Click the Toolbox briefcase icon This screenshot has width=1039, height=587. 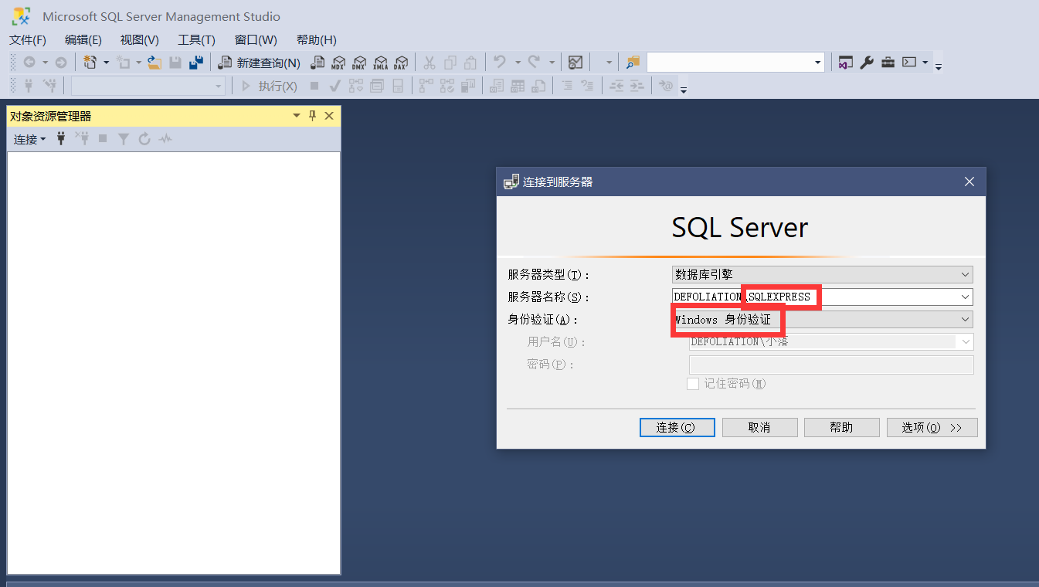pyautogui.click(x=888, y=63)
